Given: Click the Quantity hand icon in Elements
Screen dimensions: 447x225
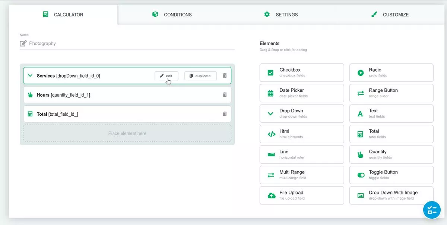Looking at the screenshot, I should pyautogui.click(x=360, y=155).
